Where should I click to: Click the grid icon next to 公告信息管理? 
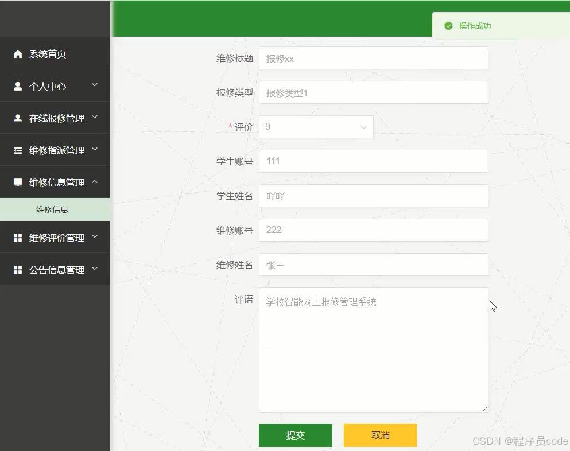pos(18,270)
